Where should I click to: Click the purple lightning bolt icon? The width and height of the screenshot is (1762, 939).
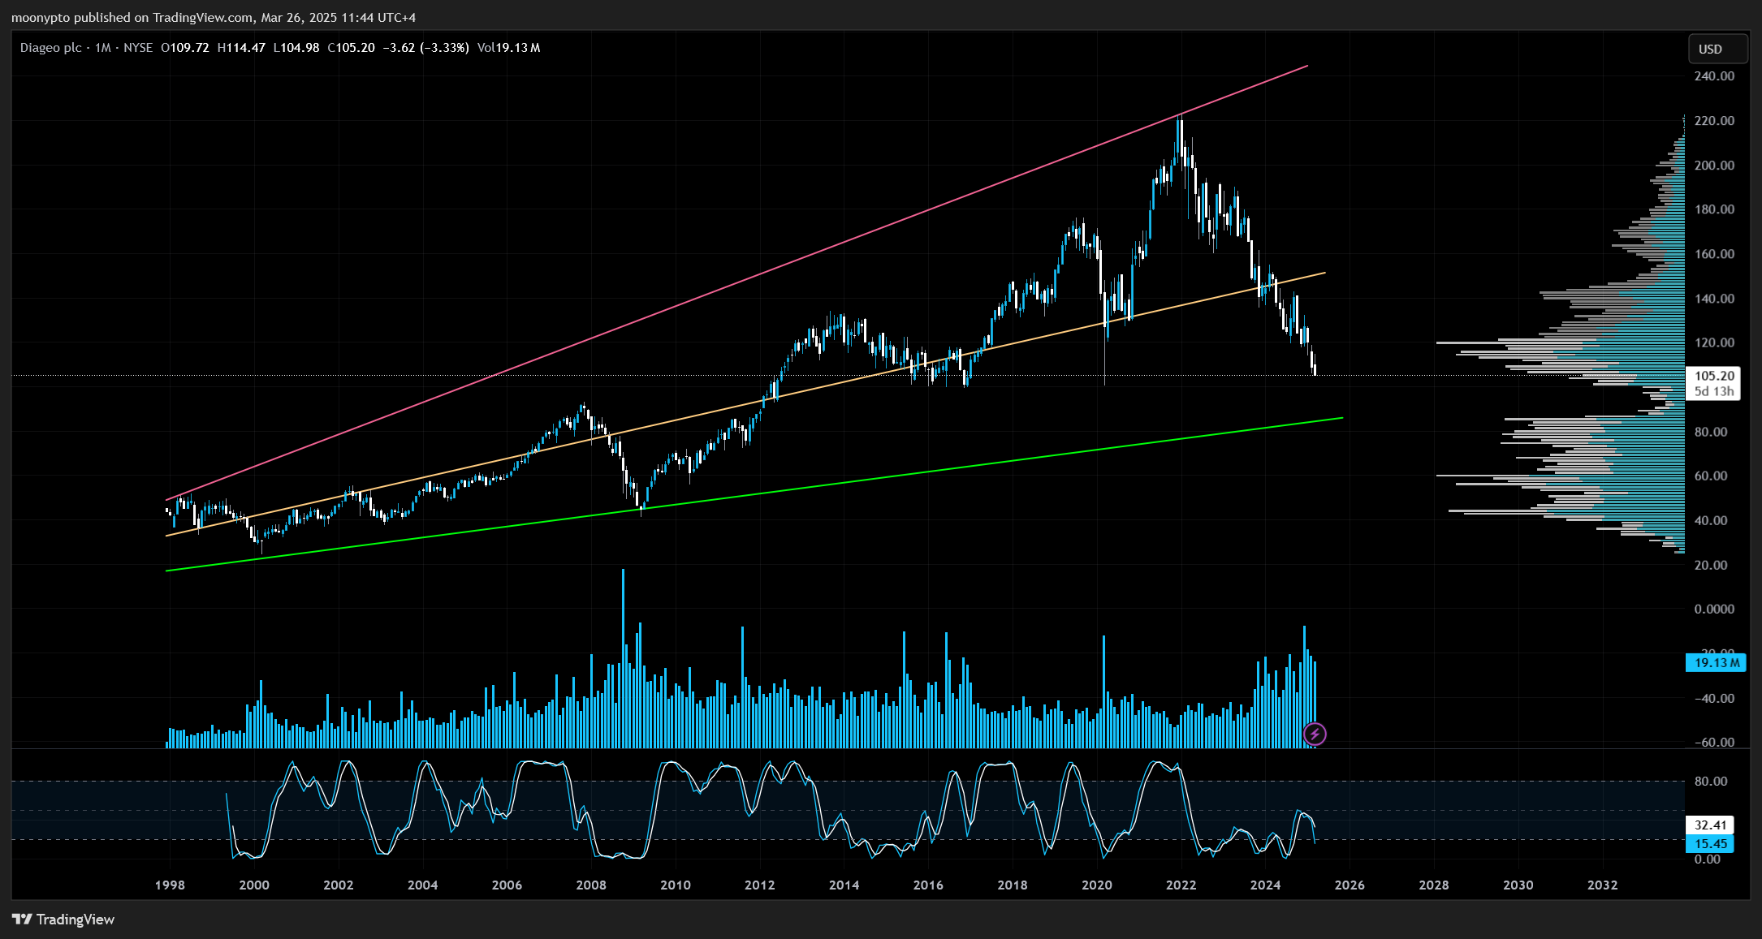coord(1315,734)
